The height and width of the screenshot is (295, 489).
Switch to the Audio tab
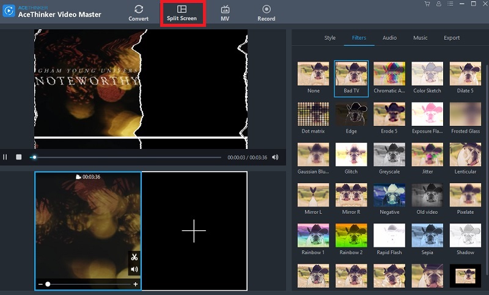point(389,38)
